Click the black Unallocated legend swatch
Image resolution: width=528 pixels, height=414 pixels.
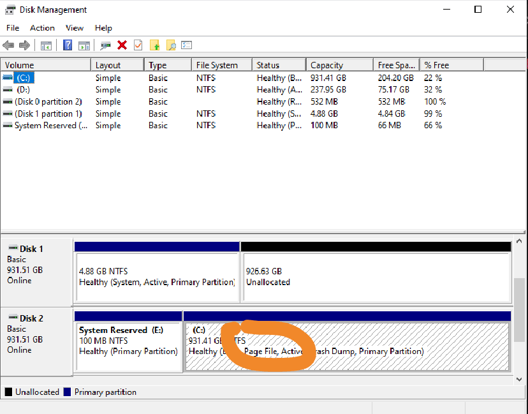(8, 392)
